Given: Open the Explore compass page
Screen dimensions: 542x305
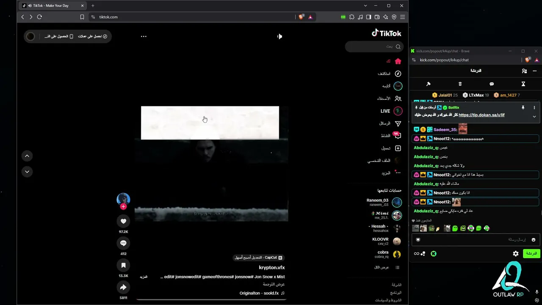Looking at the screenshot, I should (x=390, y=74).
